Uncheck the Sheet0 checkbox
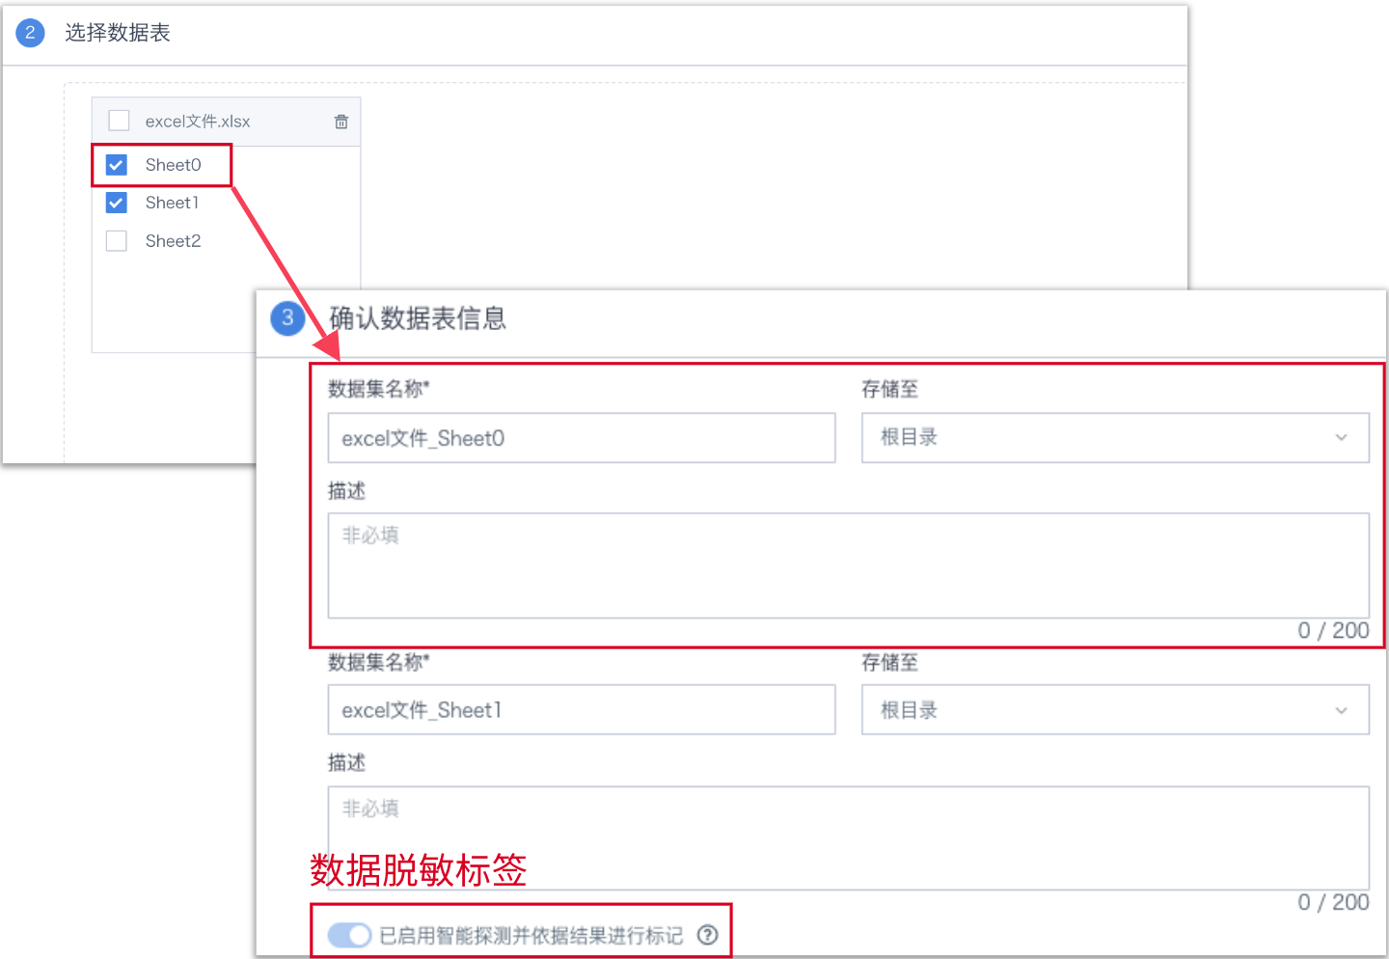 click(x=117, y=165)
